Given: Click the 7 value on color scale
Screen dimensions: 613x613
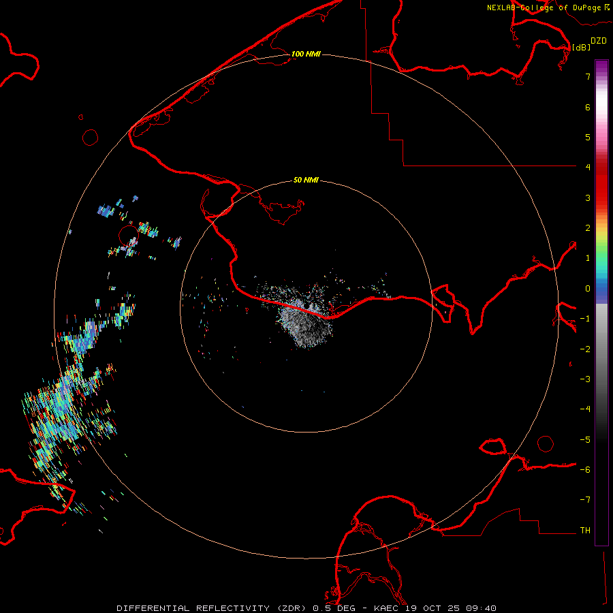Looking at the screenshot, I should point(588,76).
